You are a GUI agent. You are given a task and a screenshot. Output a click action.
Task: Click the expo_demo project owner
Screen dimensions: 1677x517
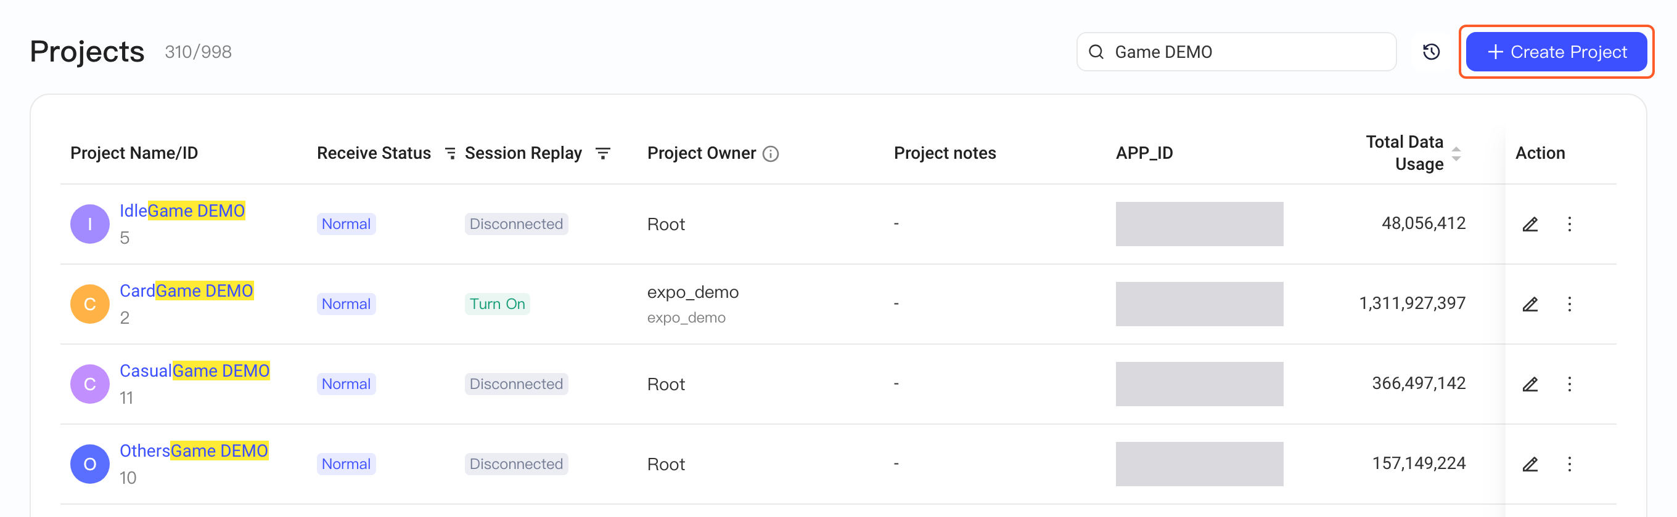click(692, 292)
